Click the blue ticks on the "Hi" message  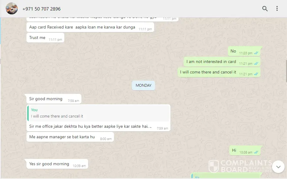point(256,152)
